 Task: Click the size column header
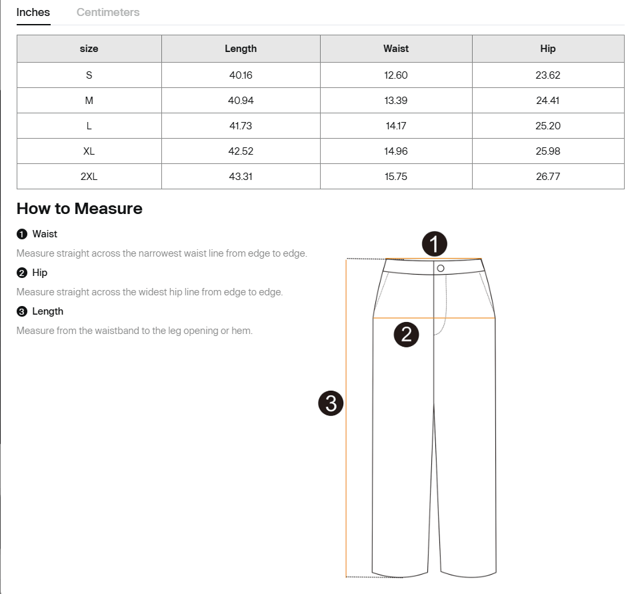[x=89, y=49]
